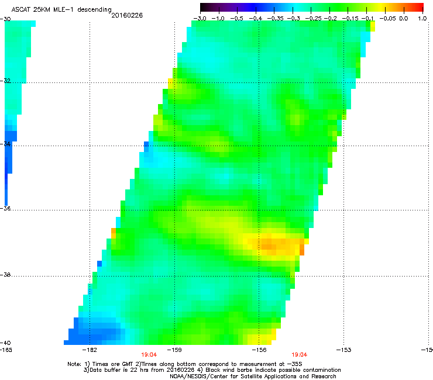Image resolution: width=433 pixels, height=380 pixels.
Task: Click the orange patch in the swath near -156
Action: point(279,244)
